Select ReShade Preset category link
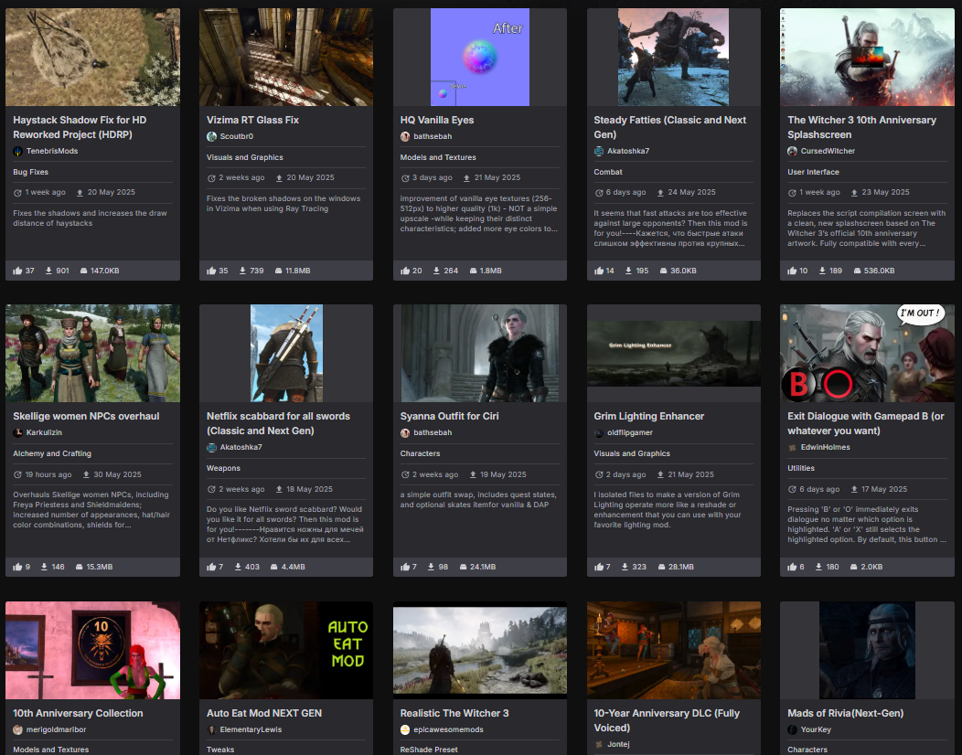Viewport: 962px width, 755px height. coord(429,750)
